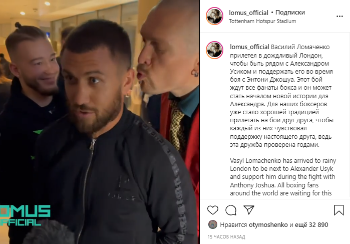This screenshot has width=350, height=244.
Task: Open the lomus_official avatar in the post header
Action: click(x=214, y=16)
